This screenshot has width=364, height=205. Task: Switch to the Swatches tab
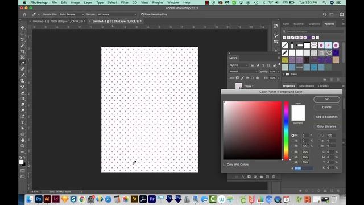pyautogui.click(x=299, y=24)
